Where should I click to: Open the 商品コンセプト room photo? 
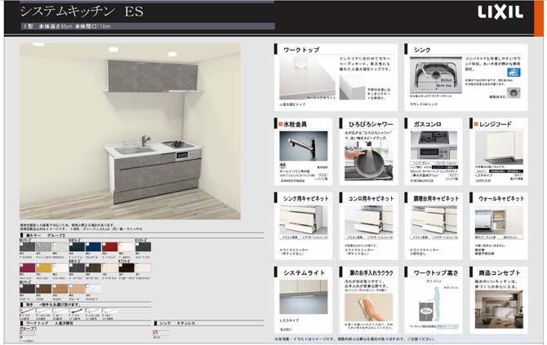pos(499,309)
